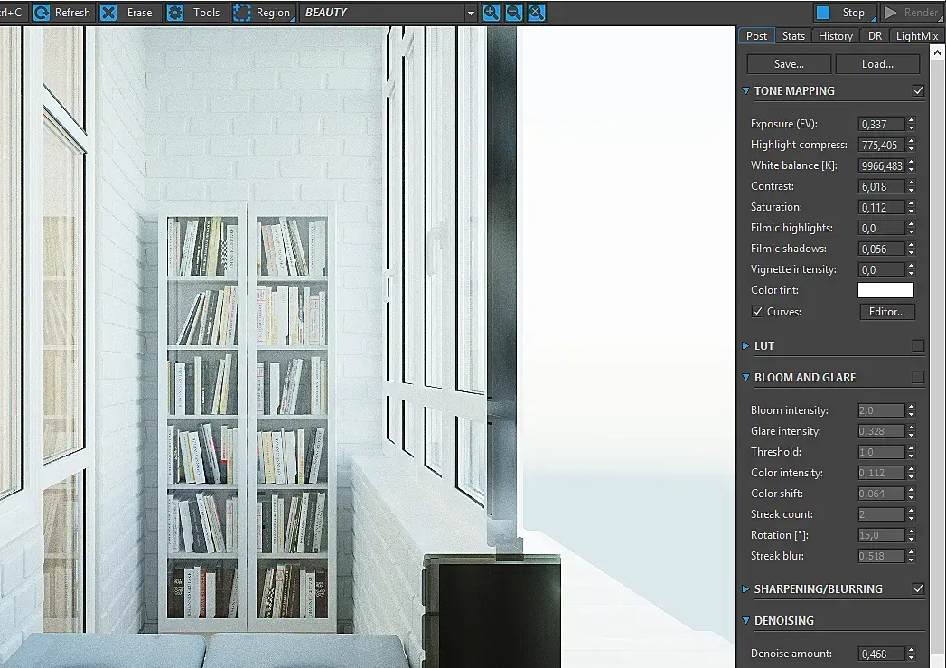This screenshot has height=668, width=946.
Task: Click the Ctrl+C copy button
Action: pyautogui.click(x=12, y=13)
